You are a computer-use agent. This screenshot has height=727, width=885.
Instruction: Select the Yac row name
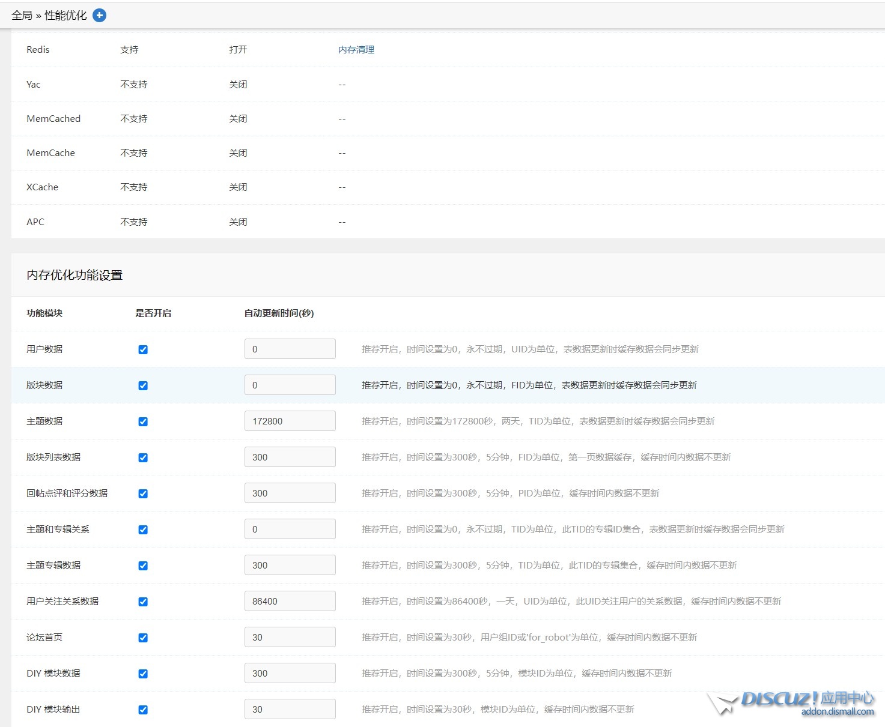[34, 85]
